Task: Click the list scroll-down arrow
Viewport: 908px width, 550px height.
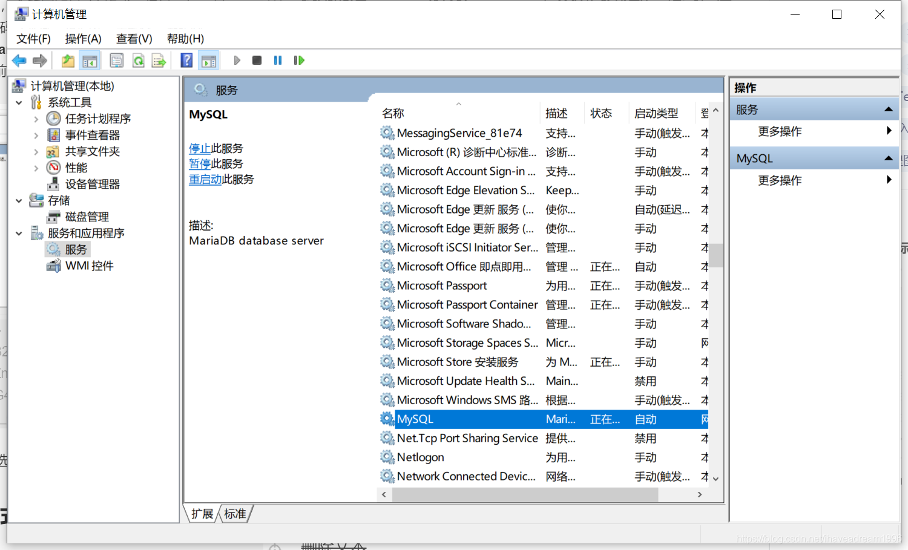Action: point(716,479)
